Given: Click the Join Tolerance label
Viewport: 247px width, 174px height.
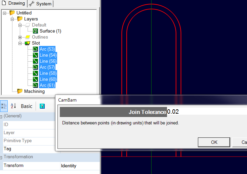Looking at the screenshot, I should tap(113, 112).
